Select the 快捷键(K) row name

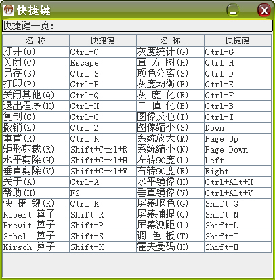[x=36, y=204]
